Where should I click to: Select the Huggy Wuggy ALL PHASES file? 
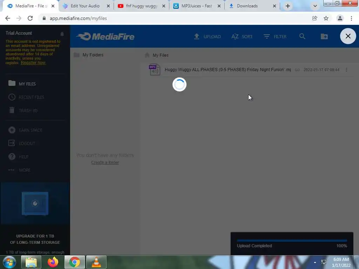click(x=228, y=70)
